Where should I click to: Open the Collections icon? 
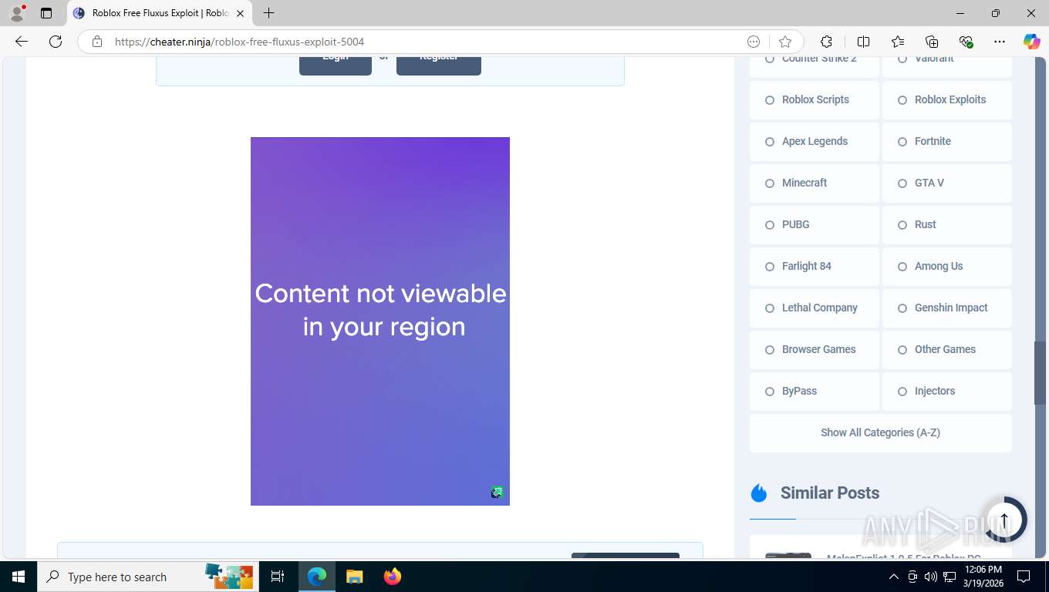pos(932,42)
